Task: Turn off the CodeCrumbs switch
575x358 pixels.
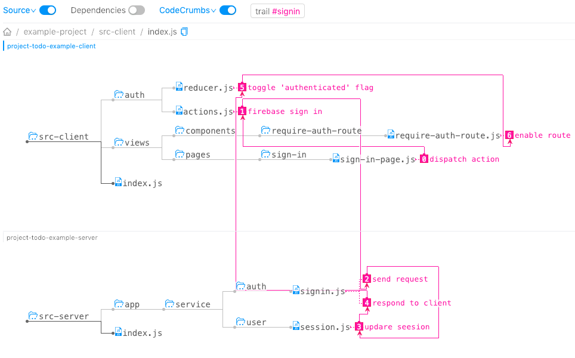Action: (228, 10)
